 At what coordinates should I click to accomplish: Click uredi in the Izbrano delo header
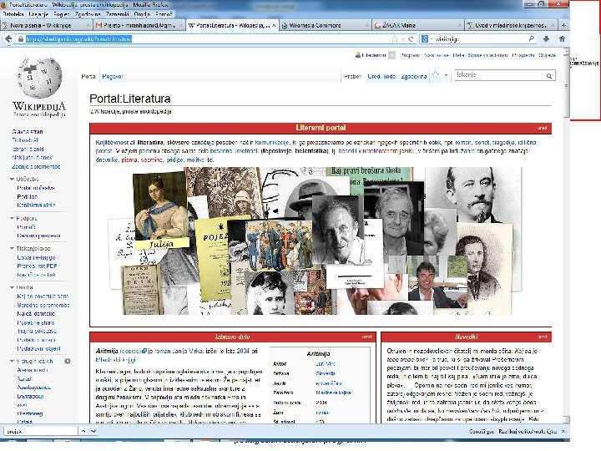(366, 337)
